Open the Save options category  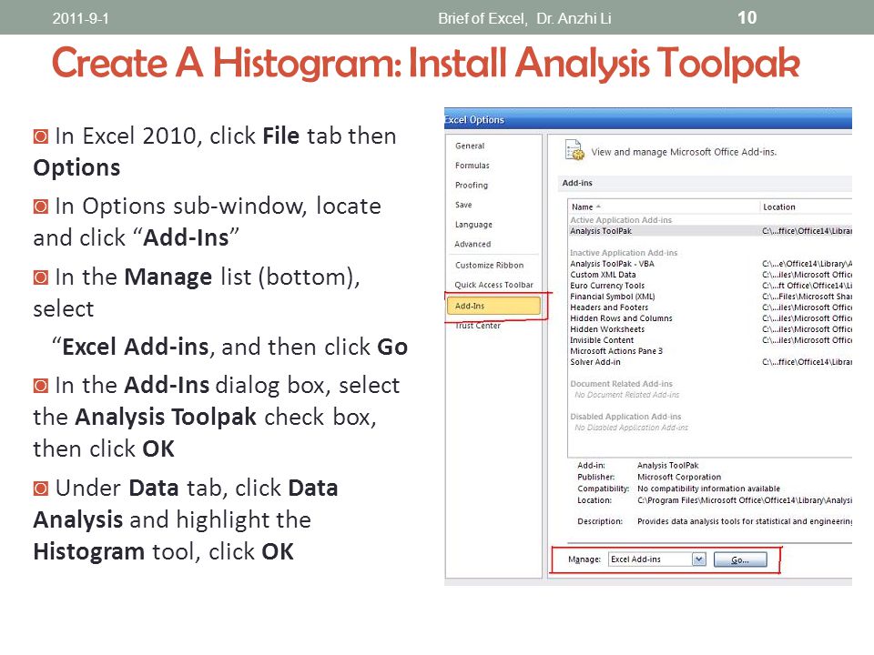click(463, 205)
